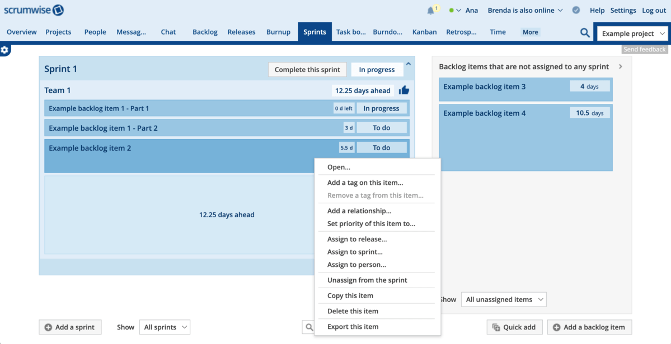Click the Complete this sprint button

pyautogui.click(x=307, y=69)
